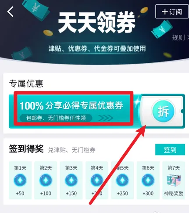Screen dimensions: 189x213
Task: Tap the 津贴、优惠券、代金券可叠加使用 subtitle
Action: [x=97, y=49]
